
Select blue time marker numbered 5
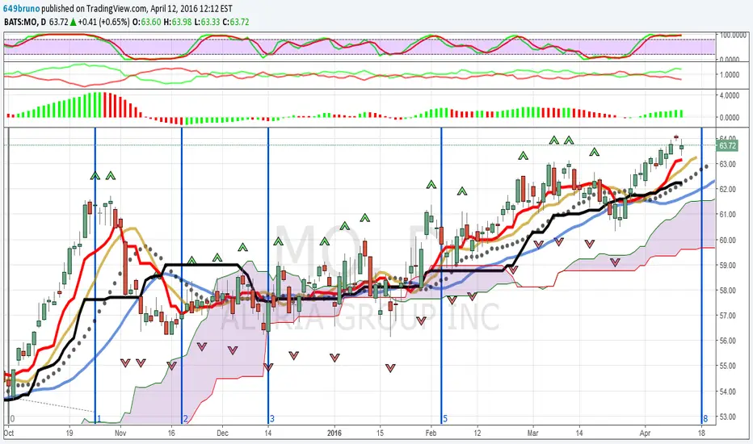point(445,418)
